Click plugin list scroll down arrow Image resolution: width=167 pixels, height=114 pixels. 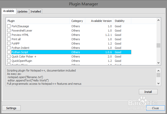[159, 63]
